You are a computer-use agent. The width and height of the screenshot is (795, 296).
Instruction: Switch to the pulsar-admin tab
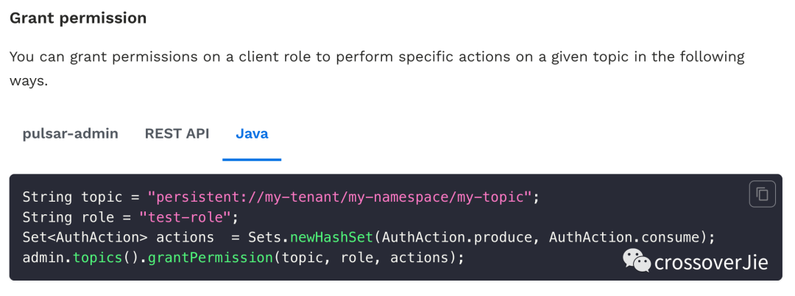pyautogui.click(x=71, y=134)
